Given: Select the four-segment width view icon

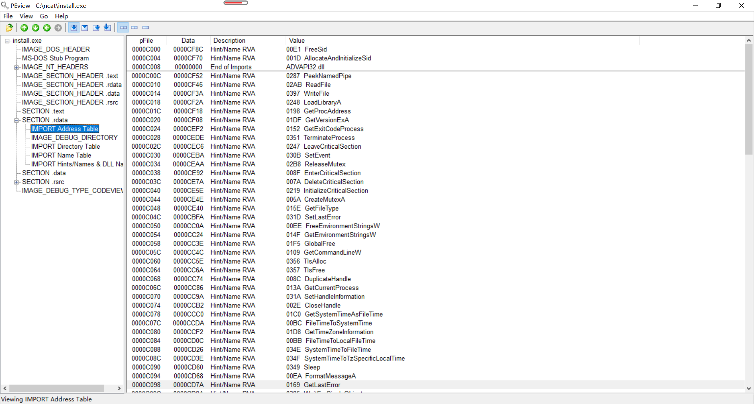Looking at the screenshot, I should point(123,28).
